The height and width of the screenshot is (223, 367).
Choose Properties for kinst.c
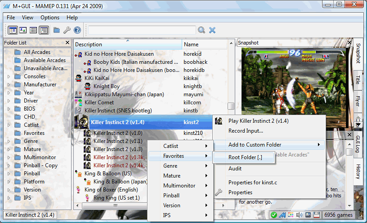[253, 183]
